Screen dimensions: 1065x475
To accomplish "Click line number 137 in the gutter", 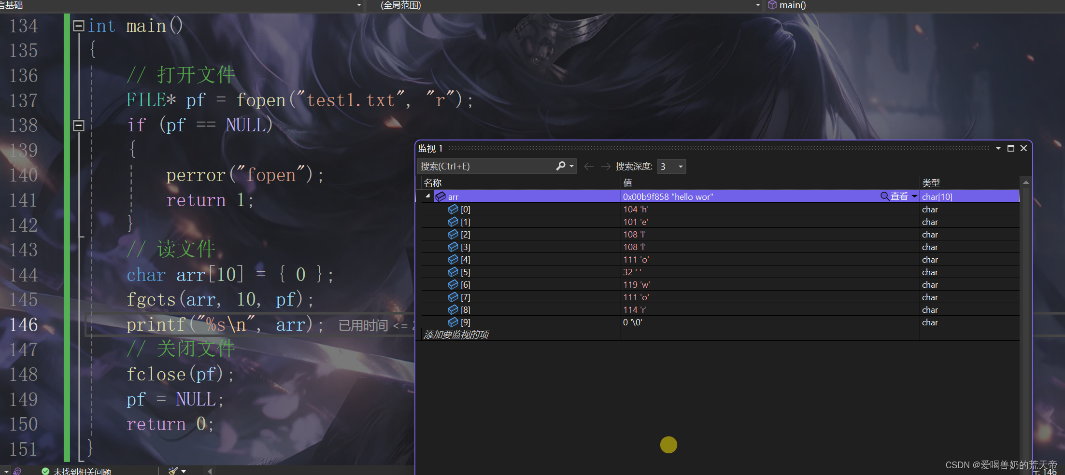I will point(24,100).
